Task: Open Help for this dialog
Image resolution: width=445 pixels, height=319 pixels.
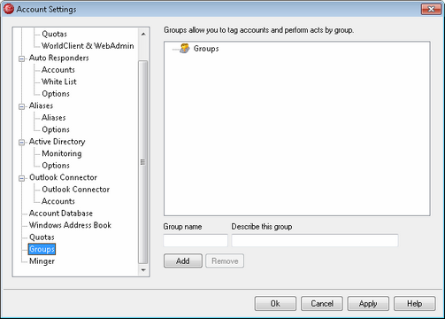Action: point(415,304)
